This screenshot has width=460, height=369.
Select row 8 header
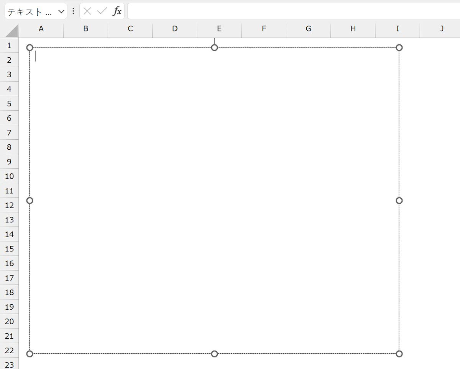tap(9, 147)
